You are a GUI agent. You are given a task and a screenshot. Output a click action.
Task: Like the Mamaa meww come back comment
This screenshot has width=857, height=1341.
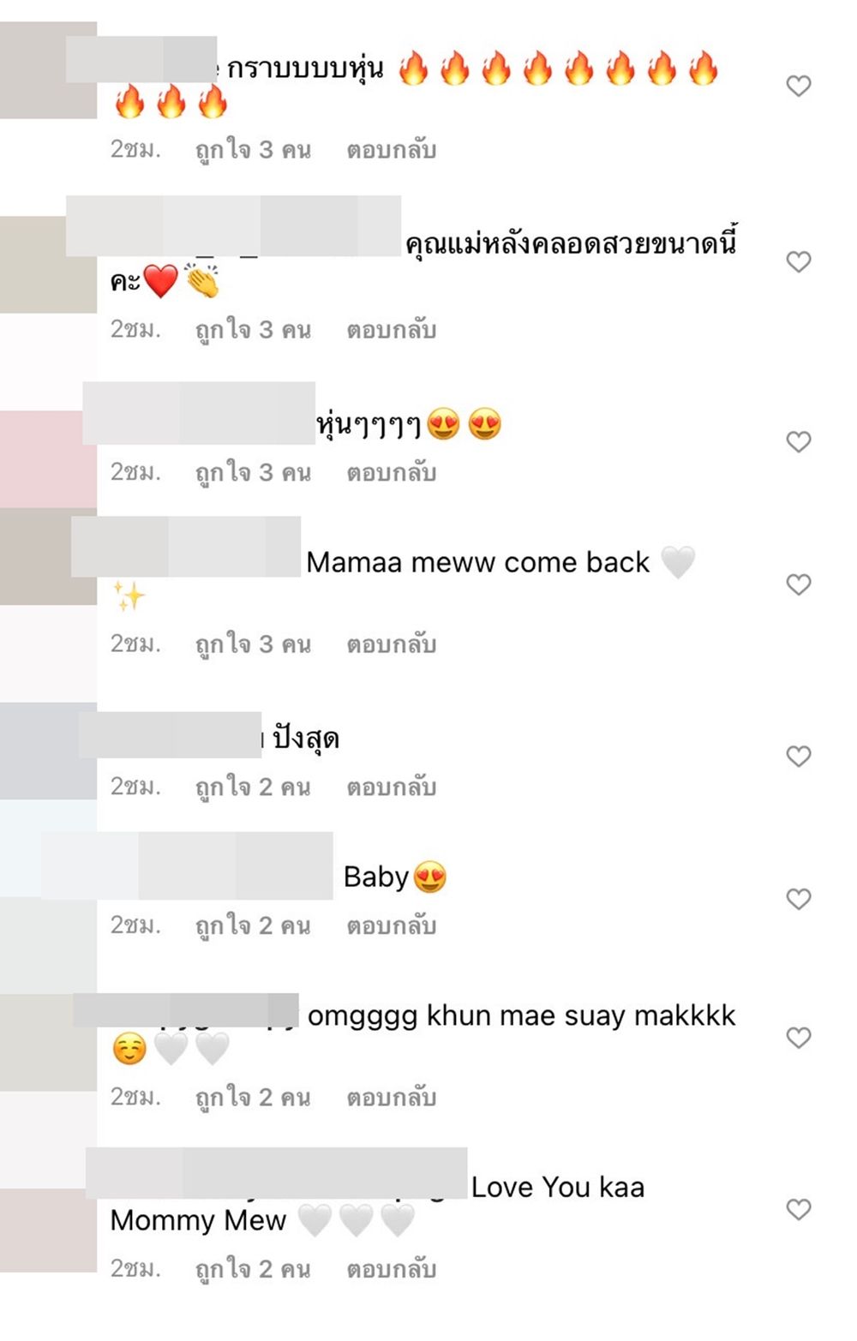[798, 584]
